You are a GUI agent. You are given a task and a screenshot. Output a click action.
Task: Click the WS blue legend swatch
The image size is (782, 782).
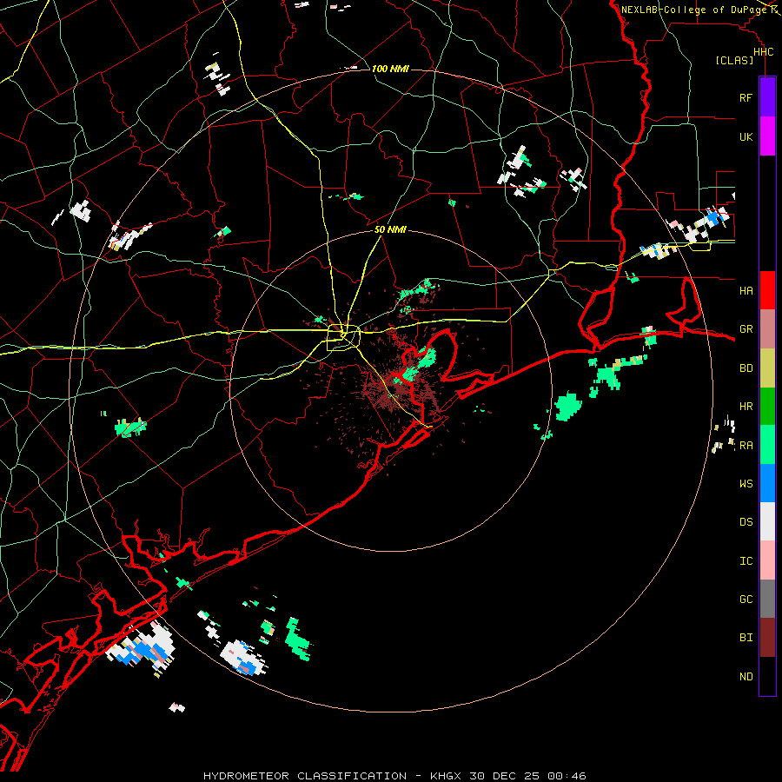(x=767, y=483)
